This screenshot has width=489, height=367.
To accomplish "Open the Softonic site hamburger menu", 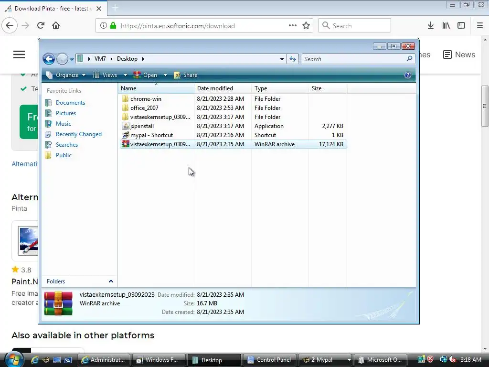I will pos(19,54).
